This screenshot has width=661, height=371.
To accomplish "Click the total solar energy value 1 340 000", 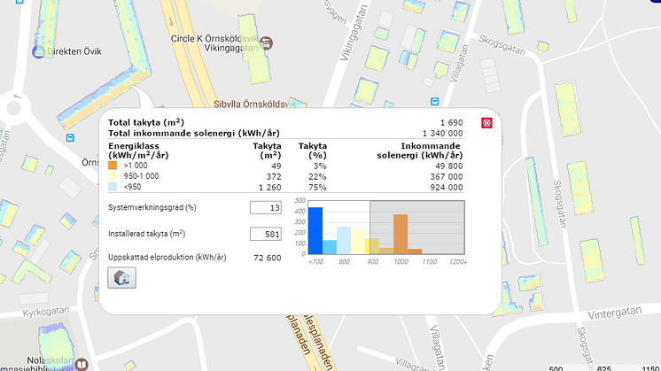I will pyautogui.click(x=443, y=133).
